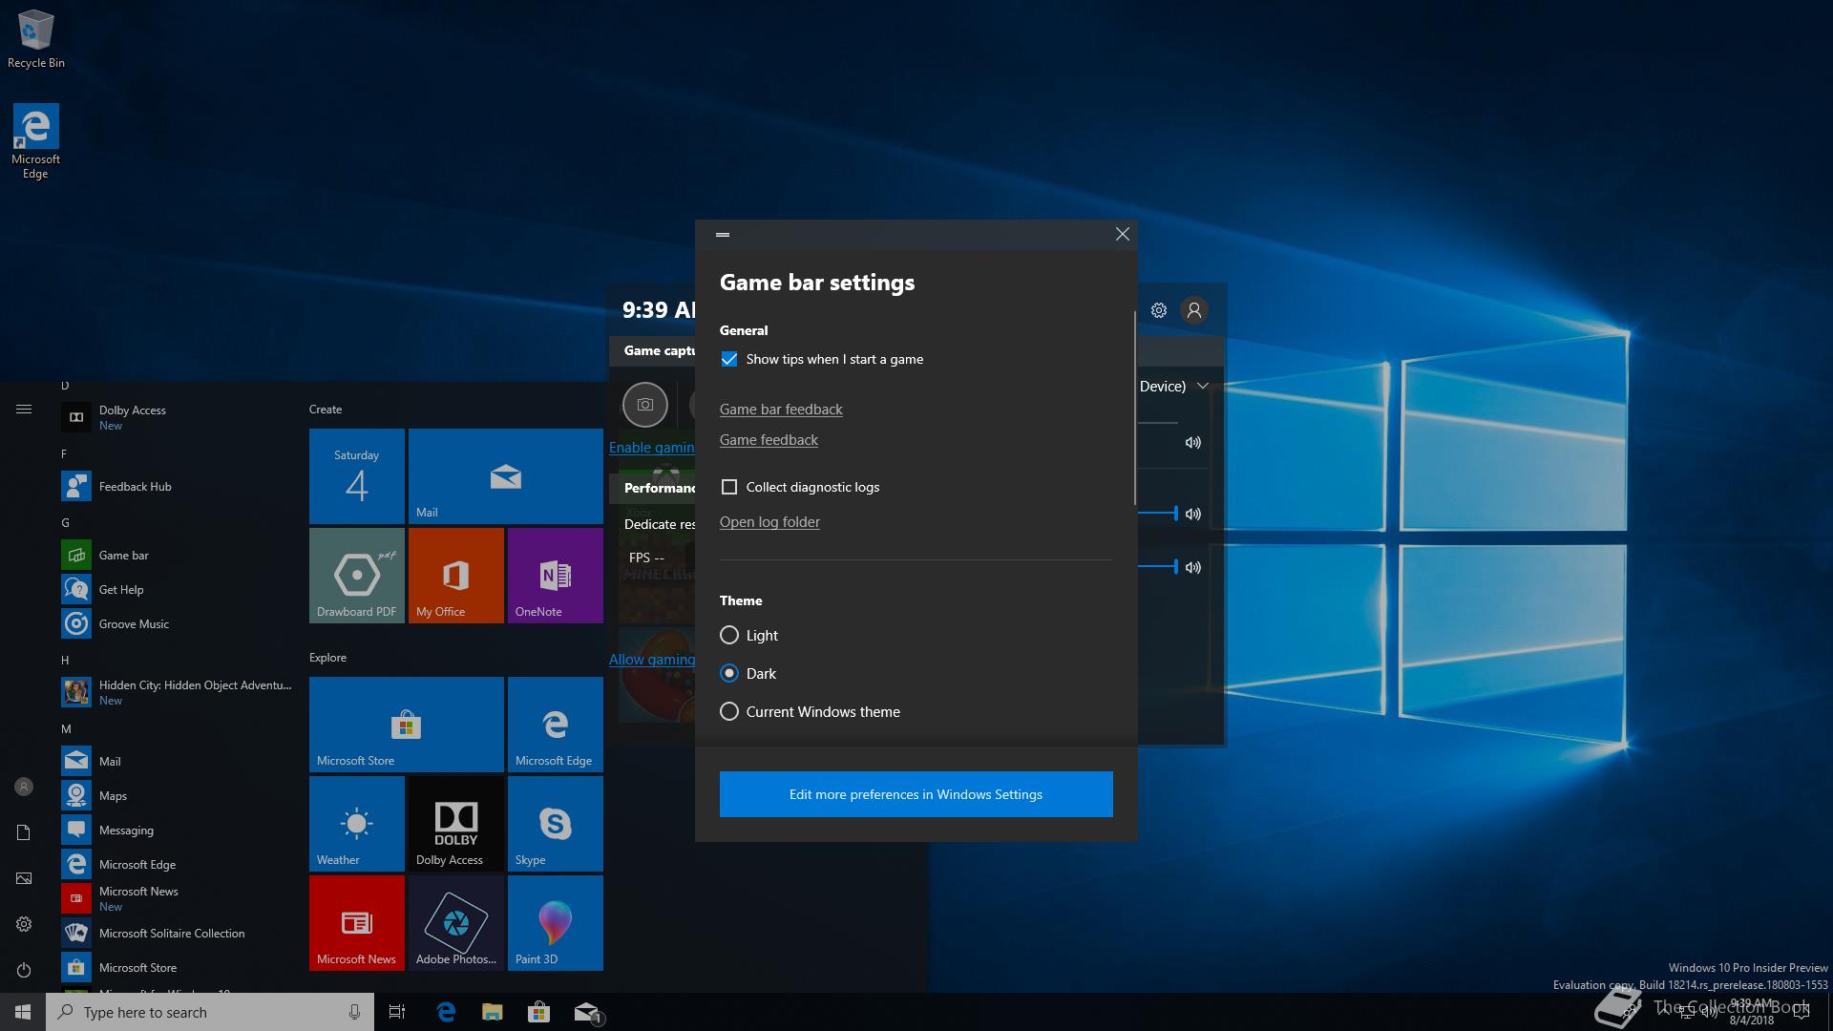Click the Game bar settings scrollbar
The image size is (1833, 1031).
(1134, 408)
